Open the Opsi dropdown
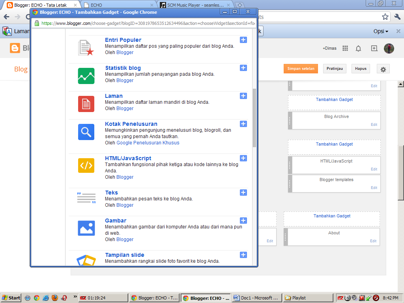Image resolution: width=404 pixels, height=303 pixels. tap(381, 31)
